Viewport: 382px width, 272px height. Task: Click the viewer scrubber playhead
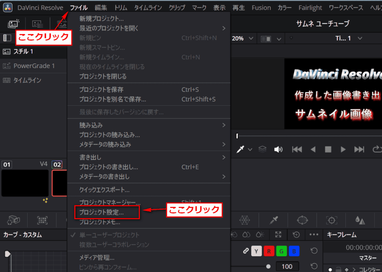[237, 136]
